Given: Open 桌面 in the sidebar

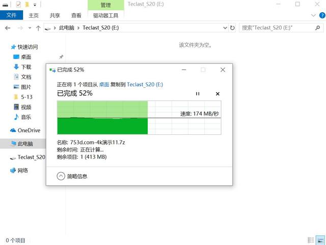Looking at the screenshot, I should click(26, 57).
